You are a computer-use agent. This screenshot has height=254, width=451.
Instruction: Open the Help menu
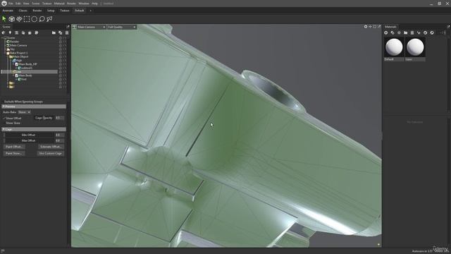pyautogui.click(x=94, y=4)
